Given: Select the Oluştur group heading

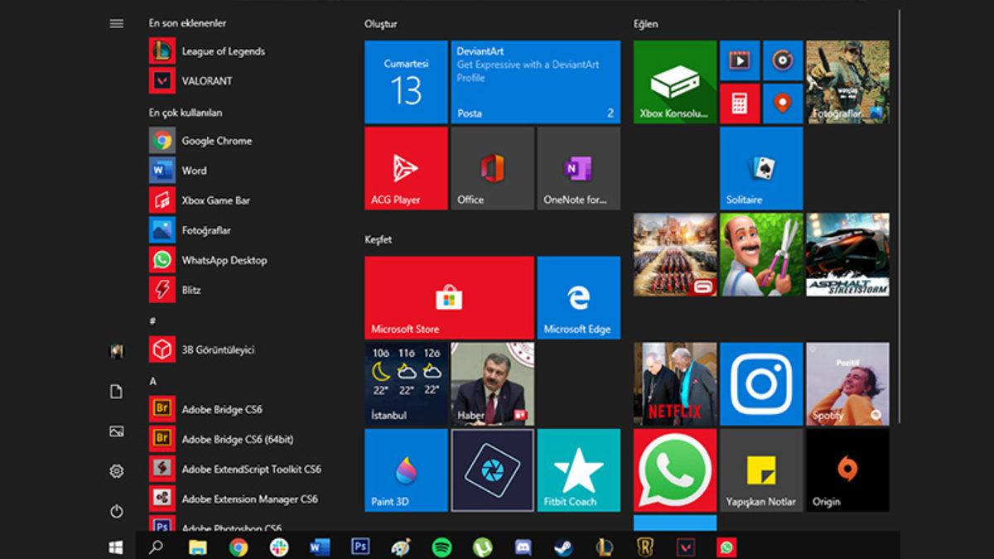Looking at the screenshot, I should click(x=381, y=24).
